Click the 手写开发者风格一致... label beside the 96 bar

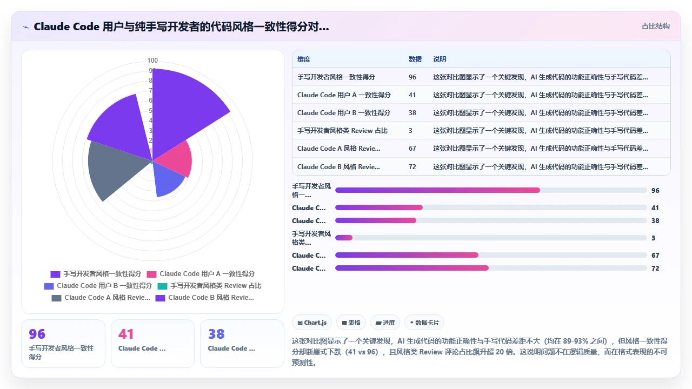coord(311,190)
